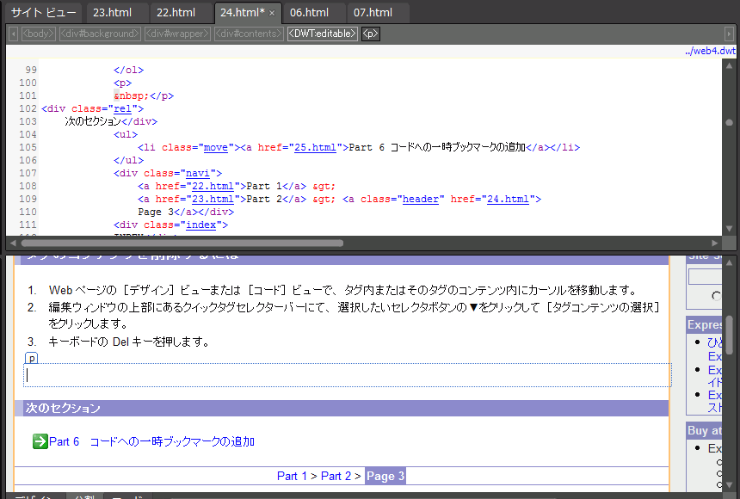740x499 pixels.
Task: Click list item 1 starting with 'Web ページの'
Action: [x=343, y=290]
